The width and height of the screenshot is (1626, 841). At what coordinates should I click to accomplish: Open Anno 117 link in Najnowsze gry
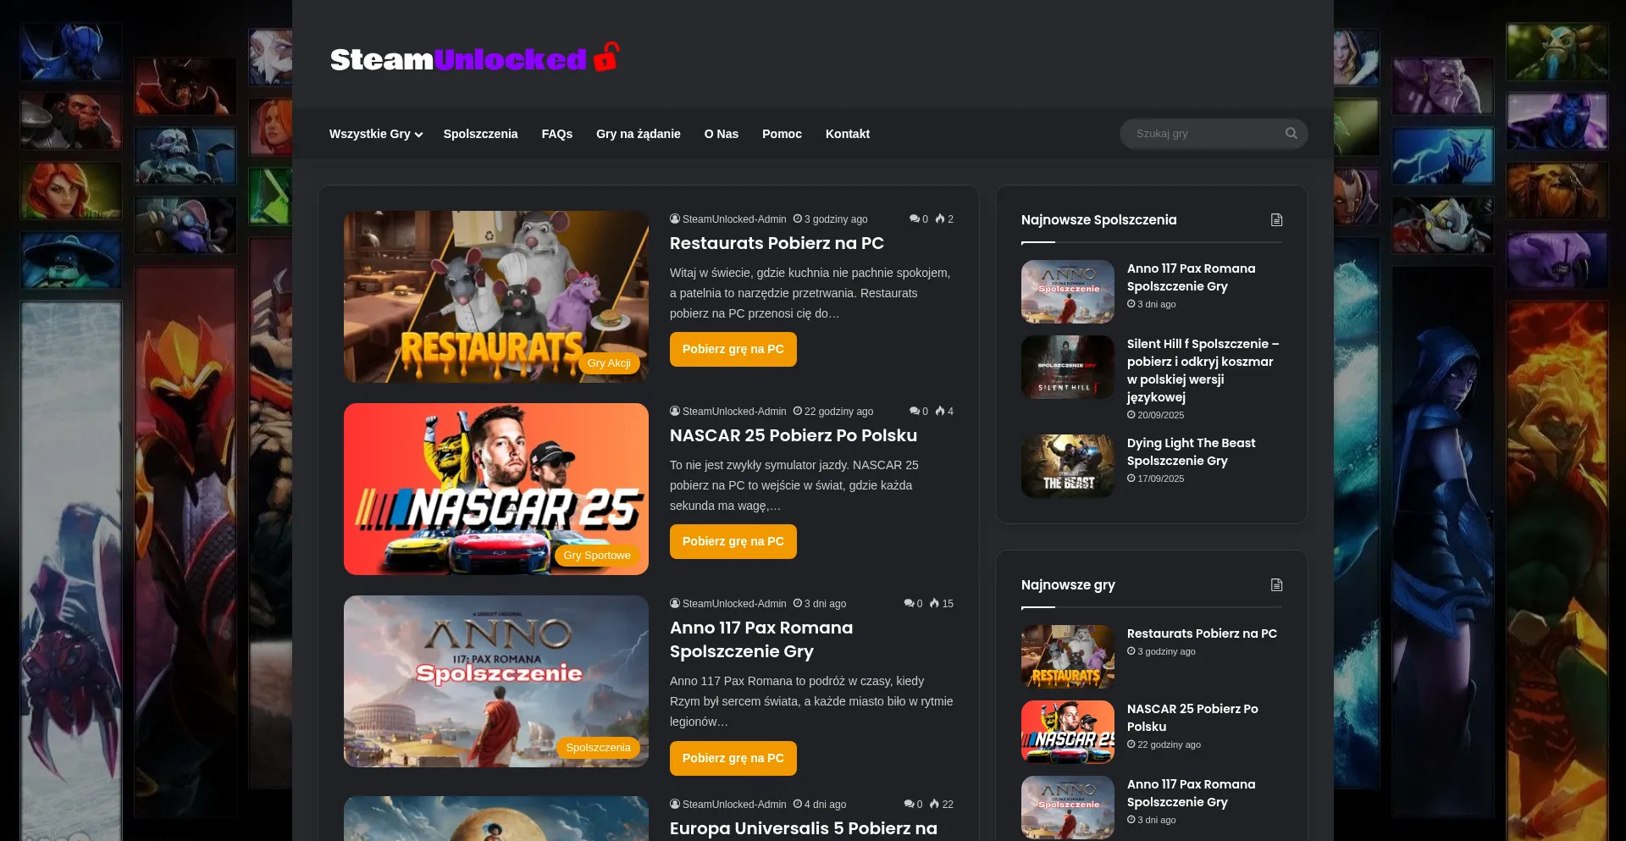click(x=1191, y=793)
